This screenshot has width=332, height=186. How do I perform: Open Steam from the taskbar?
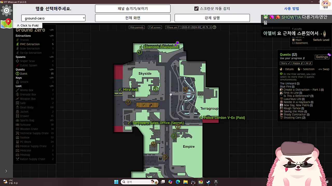click(x=208, y=182)
